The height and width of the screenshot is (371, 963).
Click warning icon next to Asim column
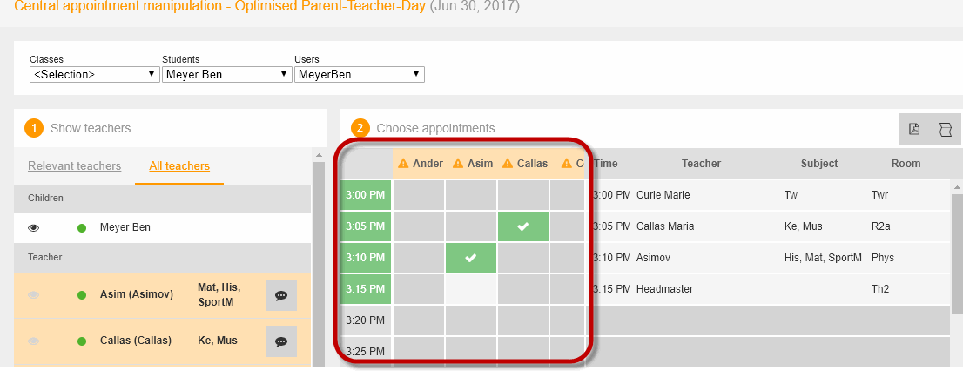pos(457,164)
